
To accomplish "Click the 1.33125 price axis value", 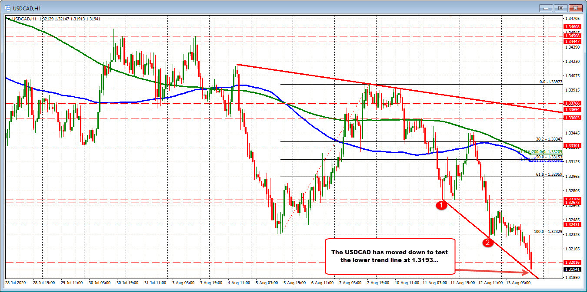I will point(572,162).
